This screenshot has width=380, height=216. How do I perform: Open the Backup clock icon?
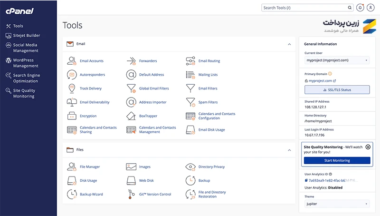tap(190, 181)
